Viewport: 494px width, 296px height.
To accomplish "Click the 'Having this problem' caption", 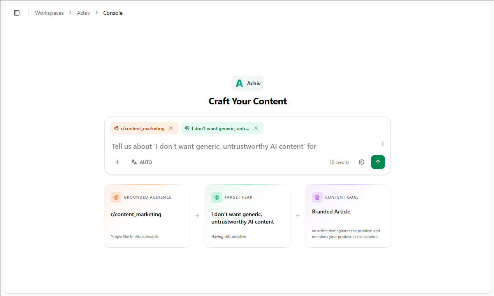I will [229, 236].
